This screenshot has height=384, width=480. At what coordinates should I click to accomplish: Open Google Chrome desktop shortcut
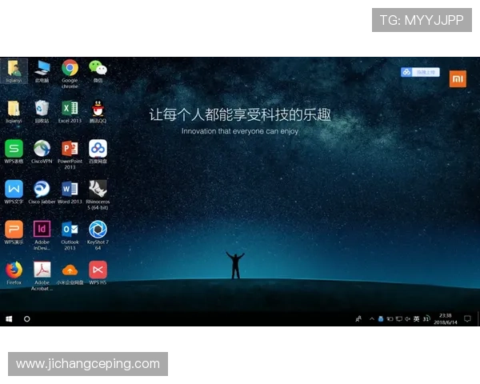coord(70,68)
